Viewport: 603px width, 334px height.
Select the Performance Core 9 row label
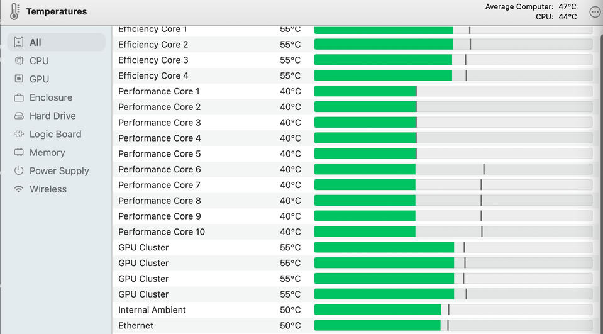pos(159,216)
